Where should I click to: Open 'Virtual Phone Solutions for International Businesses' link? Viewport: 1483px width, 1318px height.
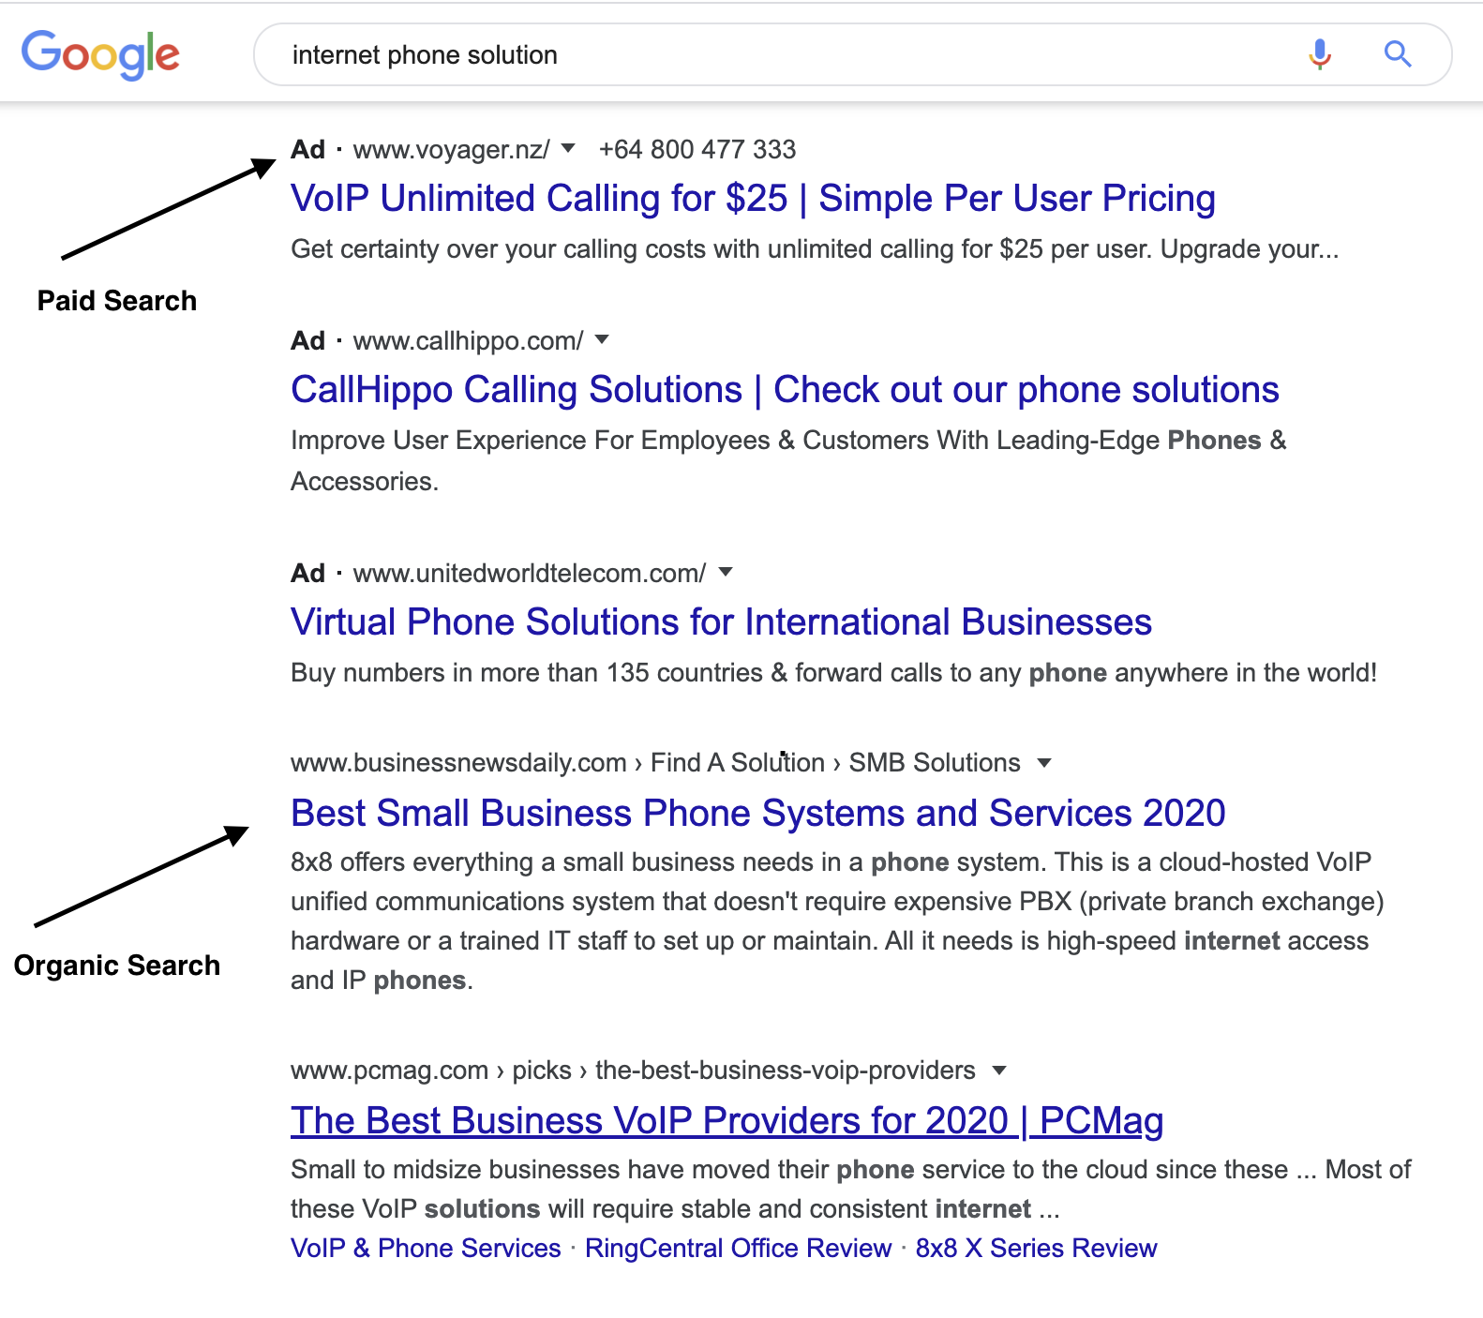(721, 622)
